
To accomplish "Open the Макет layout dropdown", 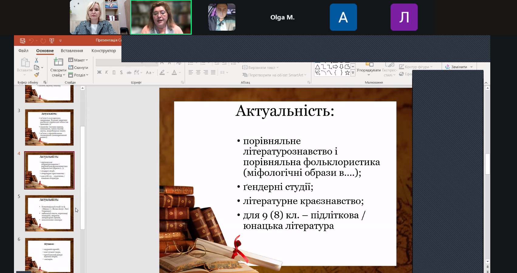I will click(x=78, y=60).
